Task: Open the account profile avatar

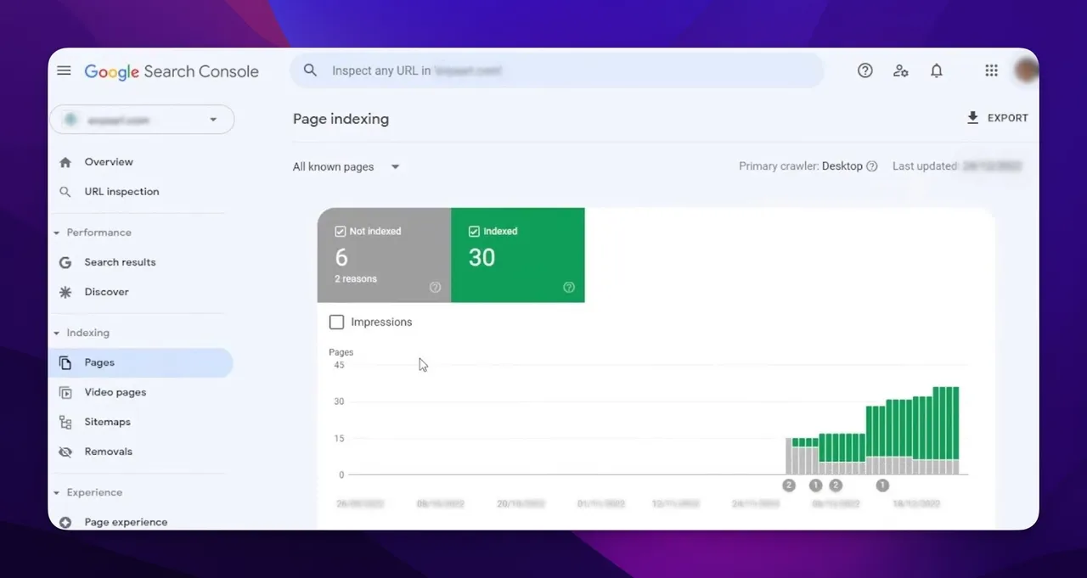Action: click(x=1026, y=70)
